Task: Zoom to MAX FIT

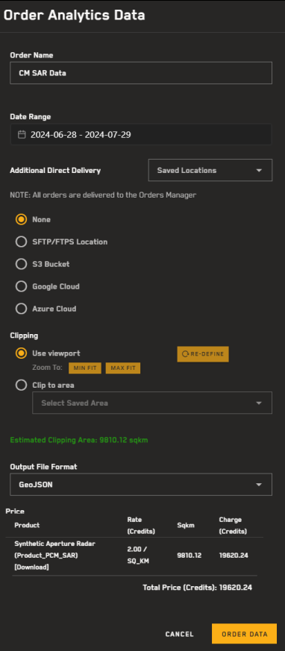Action: coord(123,368)
